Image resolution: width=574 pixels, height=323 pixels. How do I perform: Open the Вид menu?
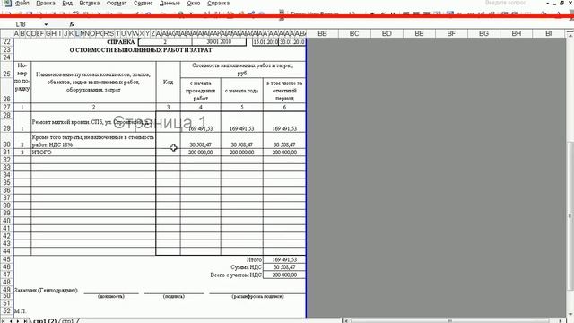pyautogui.click(x=67, y=3)
